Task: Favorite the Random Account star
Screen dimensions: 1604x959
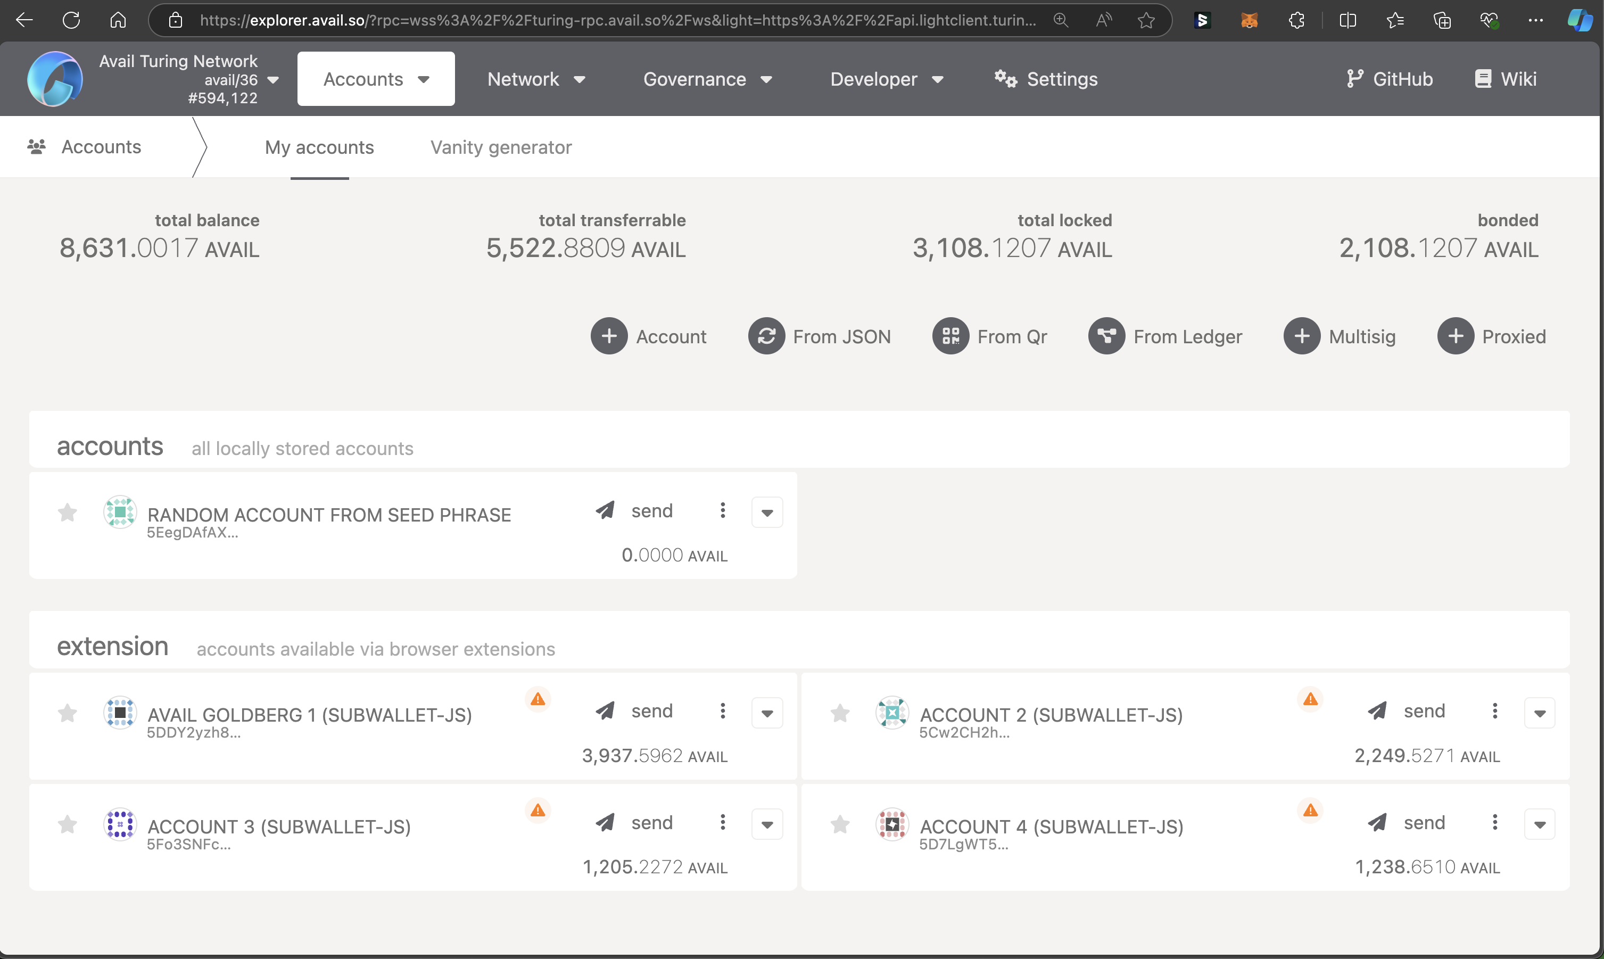Action: [67, 513]
